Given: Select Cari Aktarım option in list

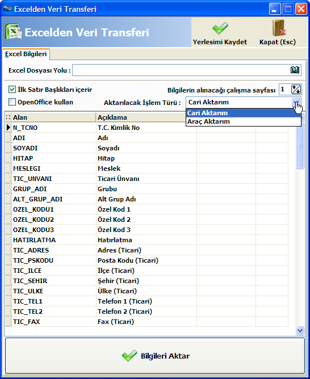Looking at the screenshot, I should tap(244, 113).
